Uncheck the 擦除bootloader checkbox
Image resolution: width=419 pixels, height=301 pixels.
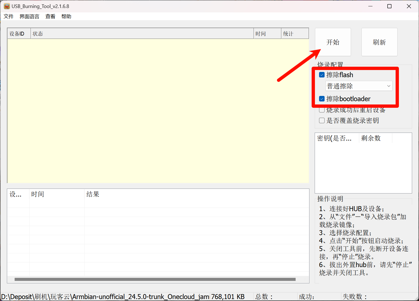coord(322,99)
